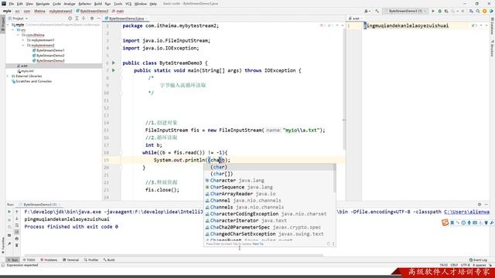Select myio.iml file in project tree

pos(26,71)
